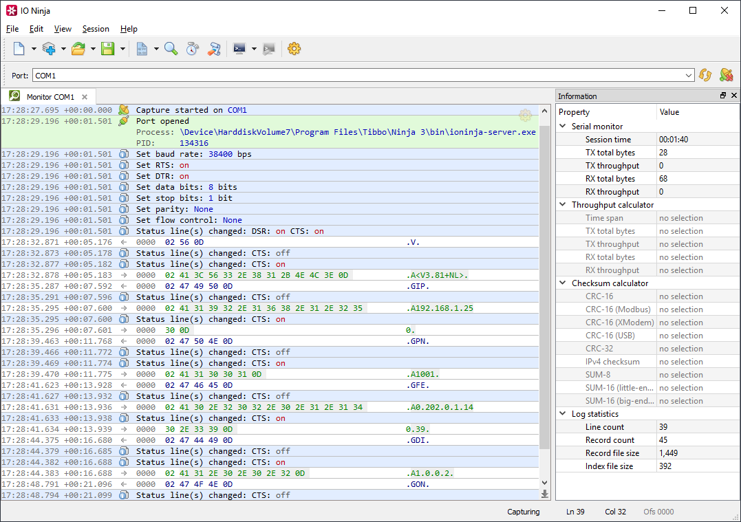This screenshot has width=741, height=522.
Task: Collapse the Log statistics section
Action: tap(562, 413)
